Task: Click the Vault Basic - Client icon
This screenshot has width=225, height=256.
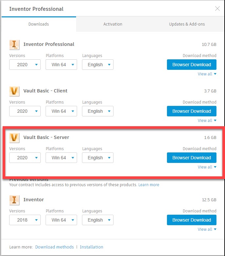Action: [x=14, y=91]
